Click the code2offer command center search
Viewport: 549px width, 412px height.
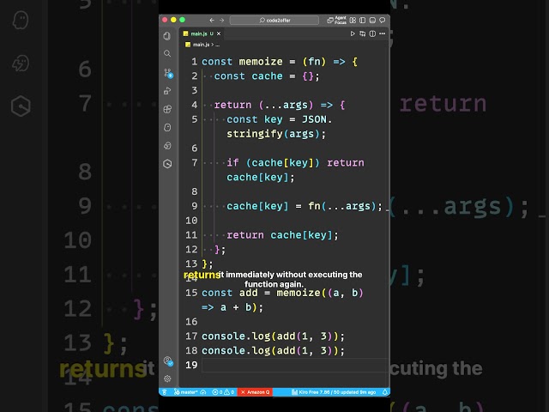274,21
